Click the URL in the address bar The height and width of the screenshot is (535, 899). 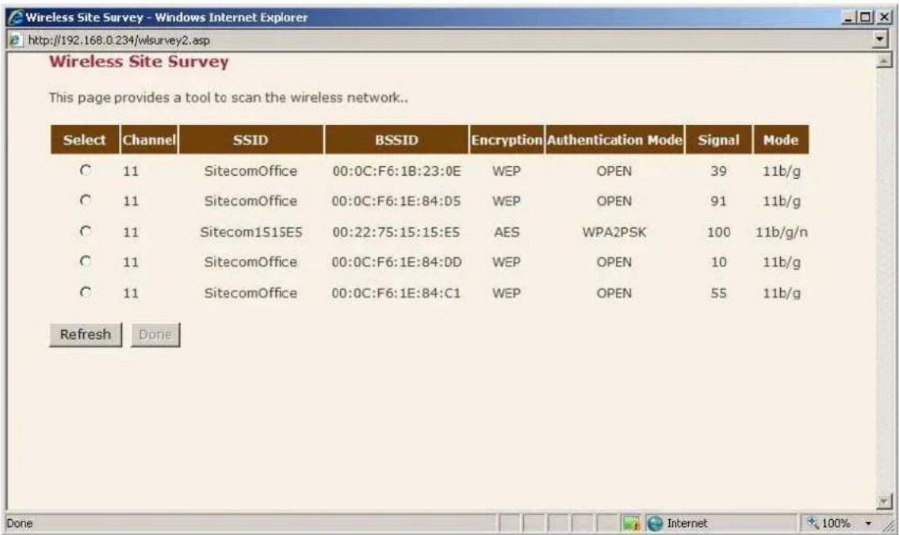click(x=119, y=40)
